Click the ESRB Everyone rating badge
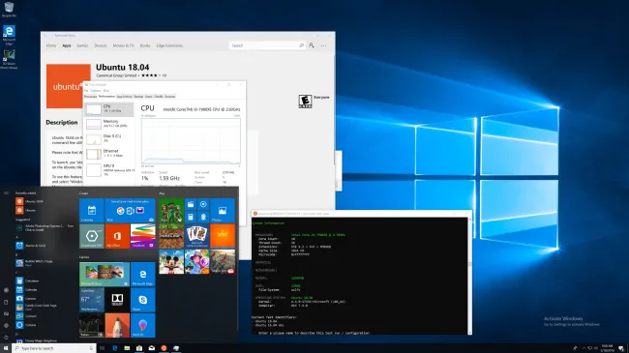Viewport: 629px width, 353px height. pos(305,102)
